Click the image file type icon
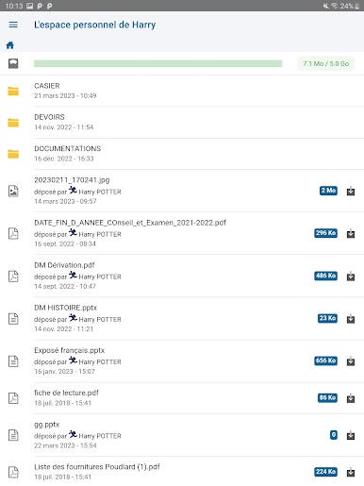 (x=13, y=191)
